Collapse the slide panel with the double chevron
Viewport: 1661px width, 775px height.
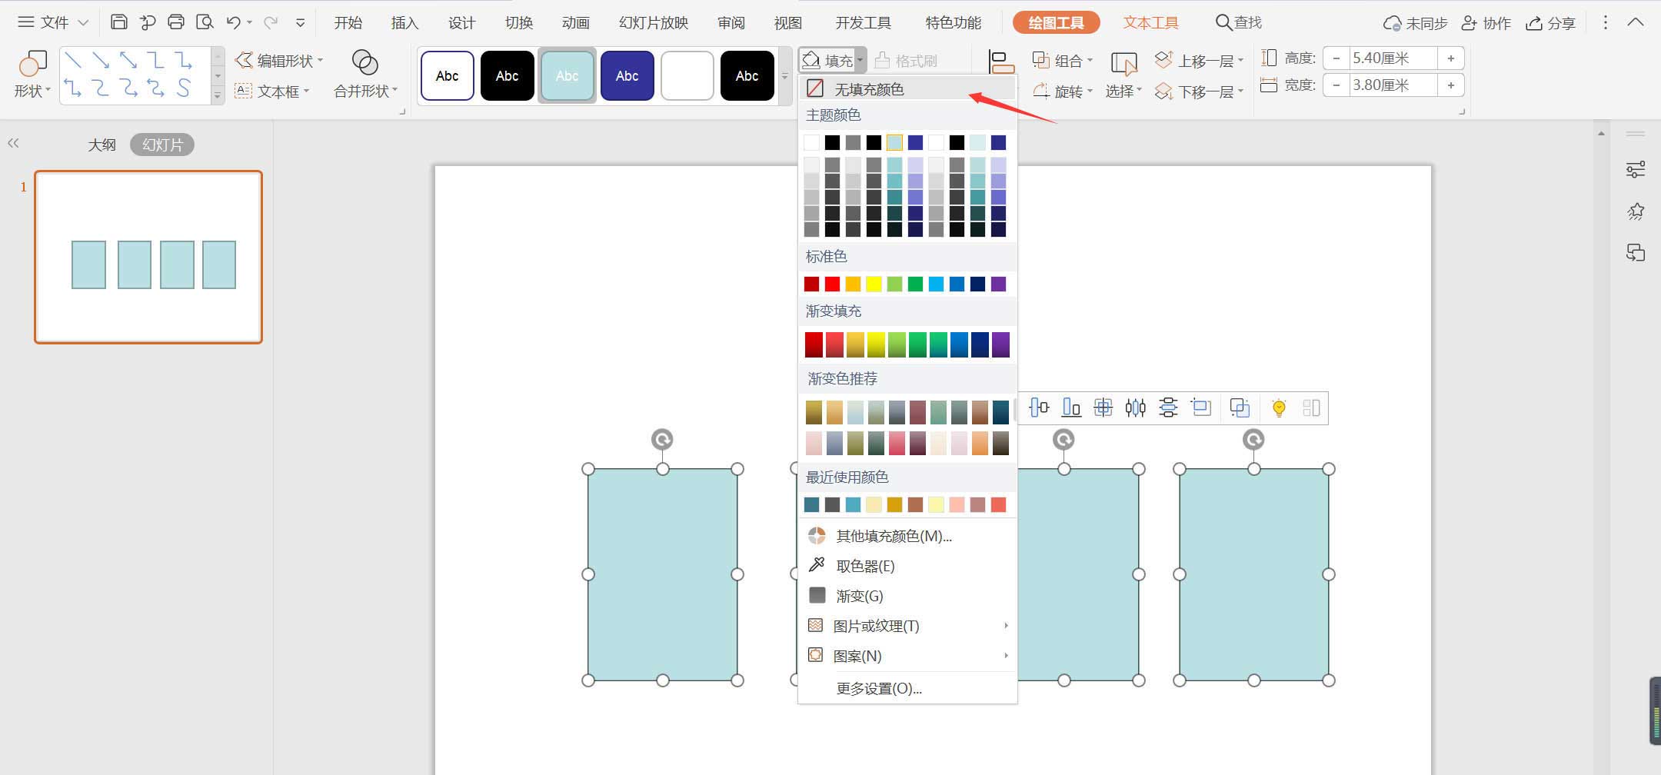pyautogui.click(x=13, y=143)
